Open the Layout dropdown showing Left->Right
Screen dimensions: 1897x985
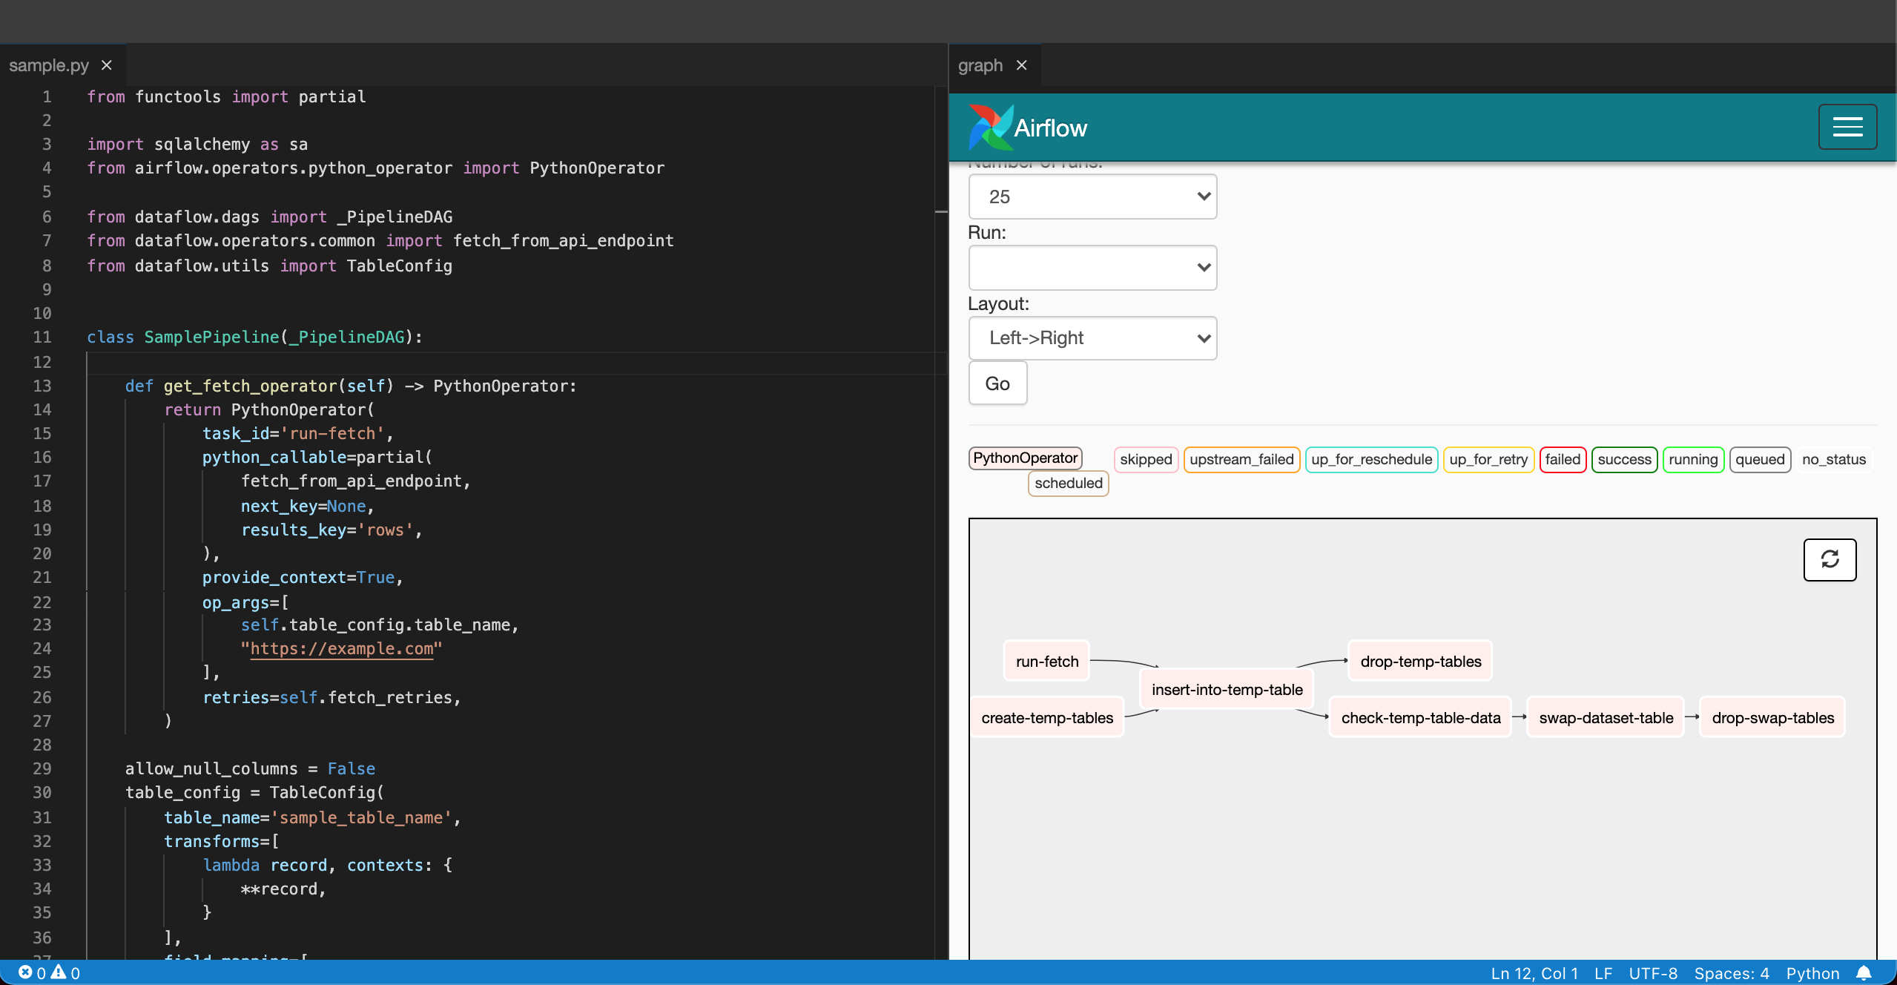tap(1092, 337)
